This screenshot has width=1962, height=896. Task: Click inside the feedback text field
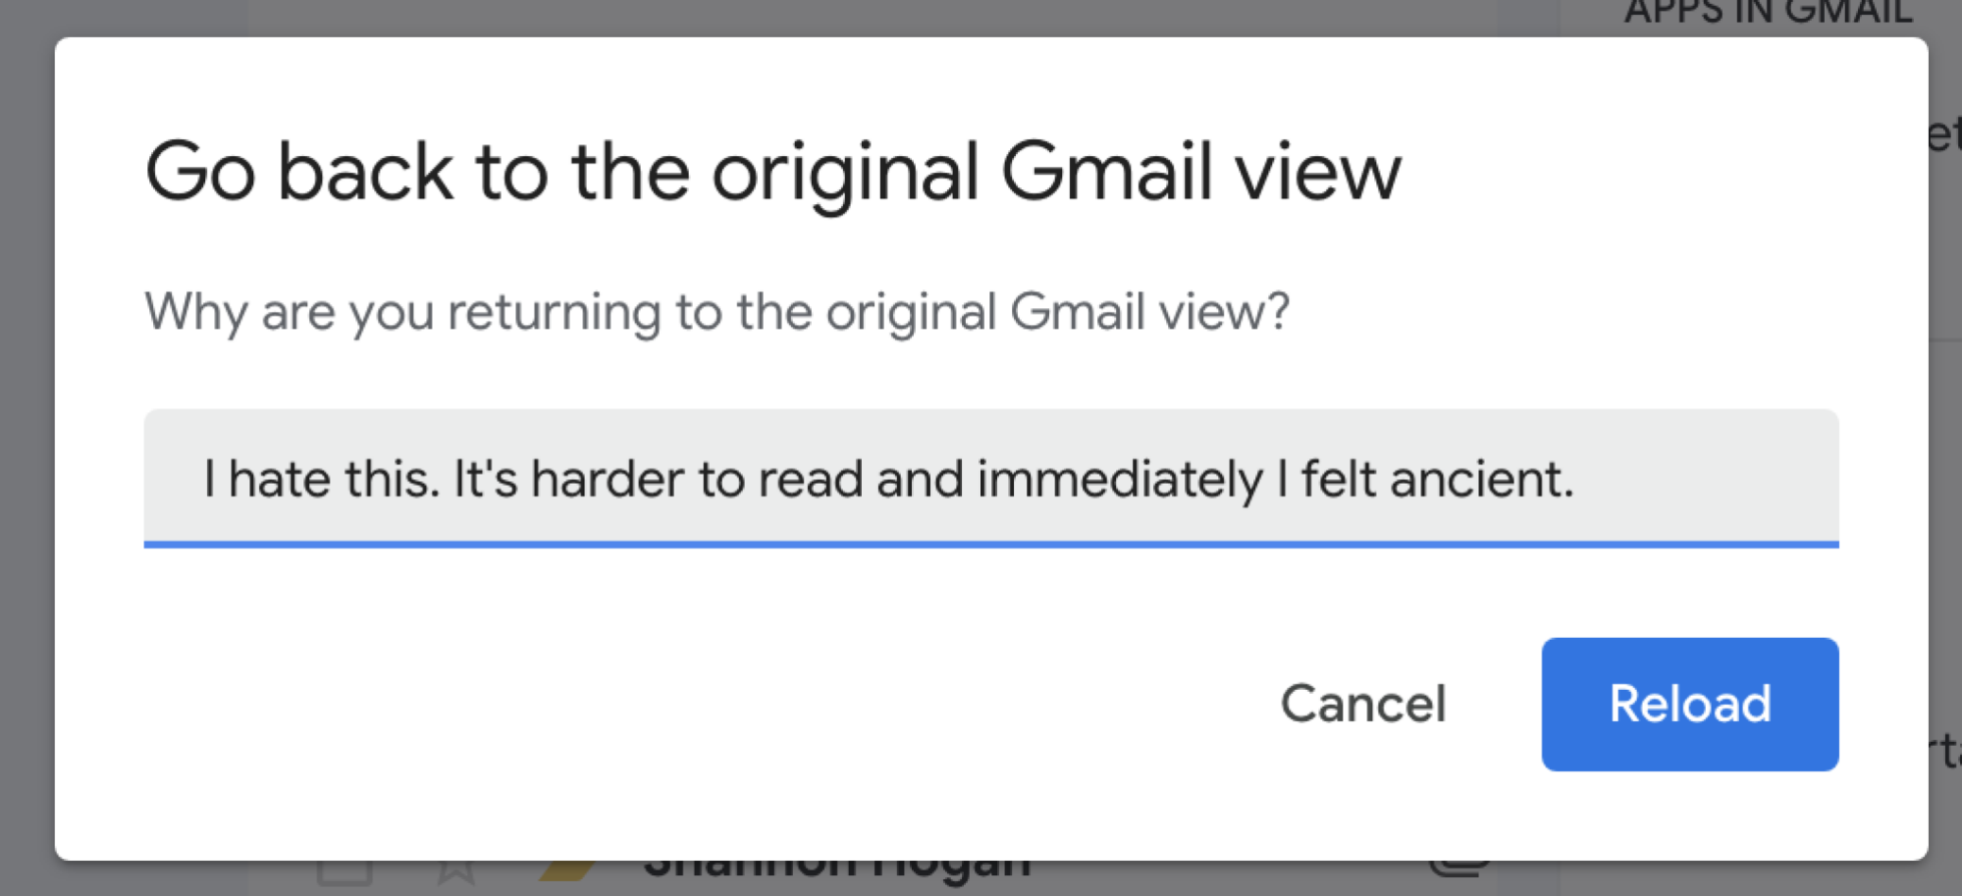(x=992, y=480)
